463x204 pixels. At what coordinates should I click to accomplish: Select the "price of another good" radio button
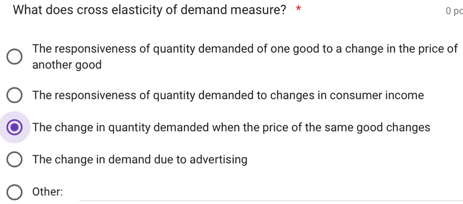[15, 56]
